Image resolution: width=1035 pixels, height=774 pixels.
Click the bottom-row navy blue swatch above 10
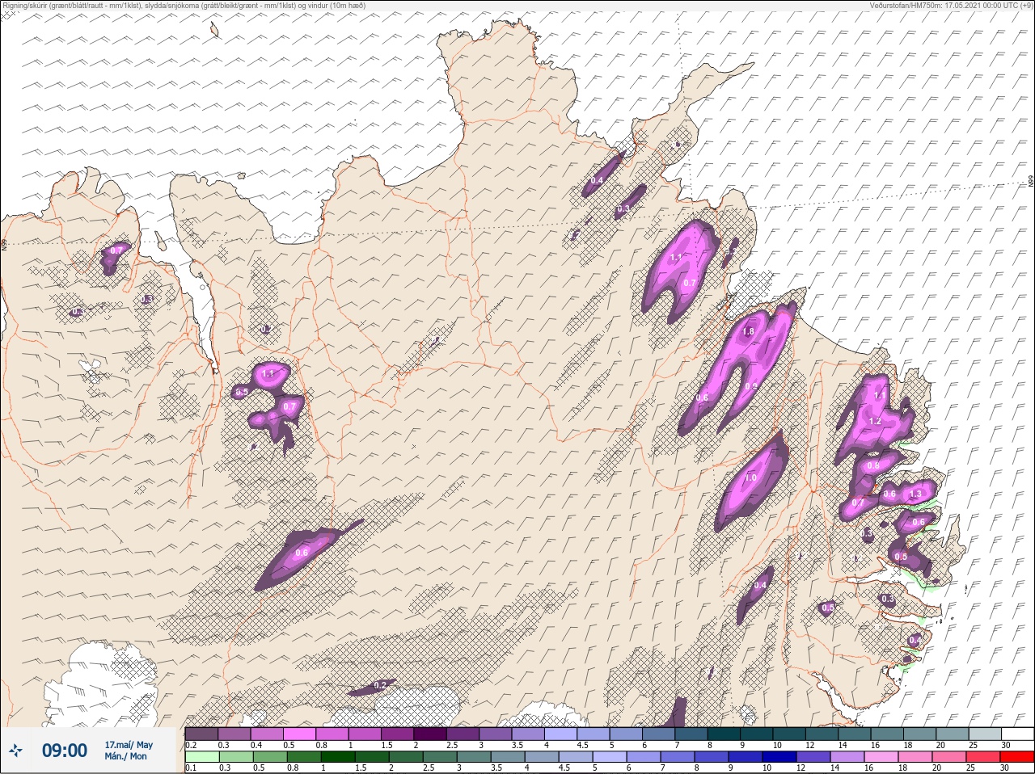click(x=780, y=757)
